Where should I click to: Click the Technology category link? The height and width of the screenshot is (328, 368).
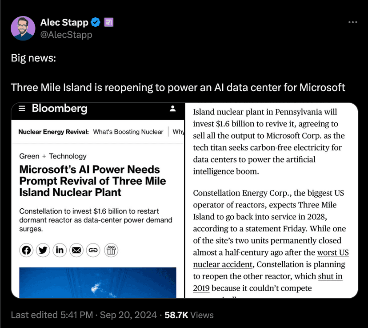point(68,156)
